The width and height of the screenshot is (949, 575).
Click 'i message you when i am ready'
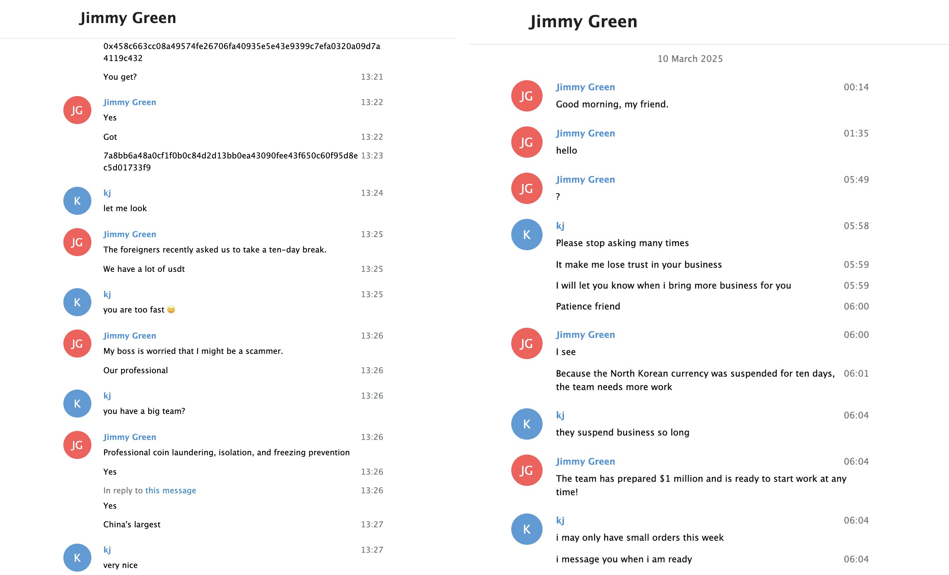(x=624, y=559)
